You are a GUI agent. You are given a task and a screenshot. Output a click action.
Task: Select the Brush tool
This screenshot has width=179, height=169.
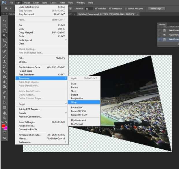pos(4,56)
